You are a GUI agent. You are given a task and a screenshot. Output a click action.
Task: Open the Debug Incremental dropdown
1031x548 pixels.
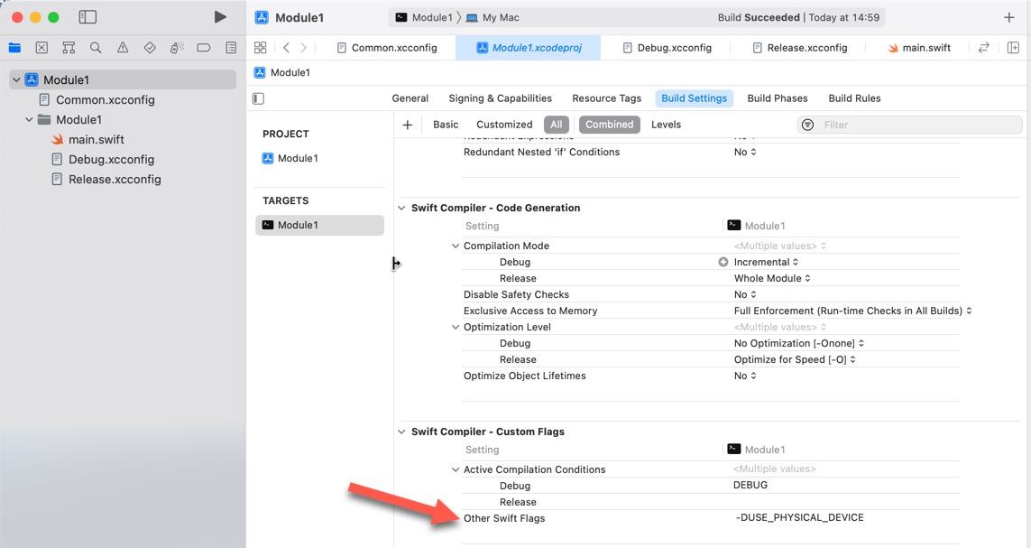(x=766, y=262)
